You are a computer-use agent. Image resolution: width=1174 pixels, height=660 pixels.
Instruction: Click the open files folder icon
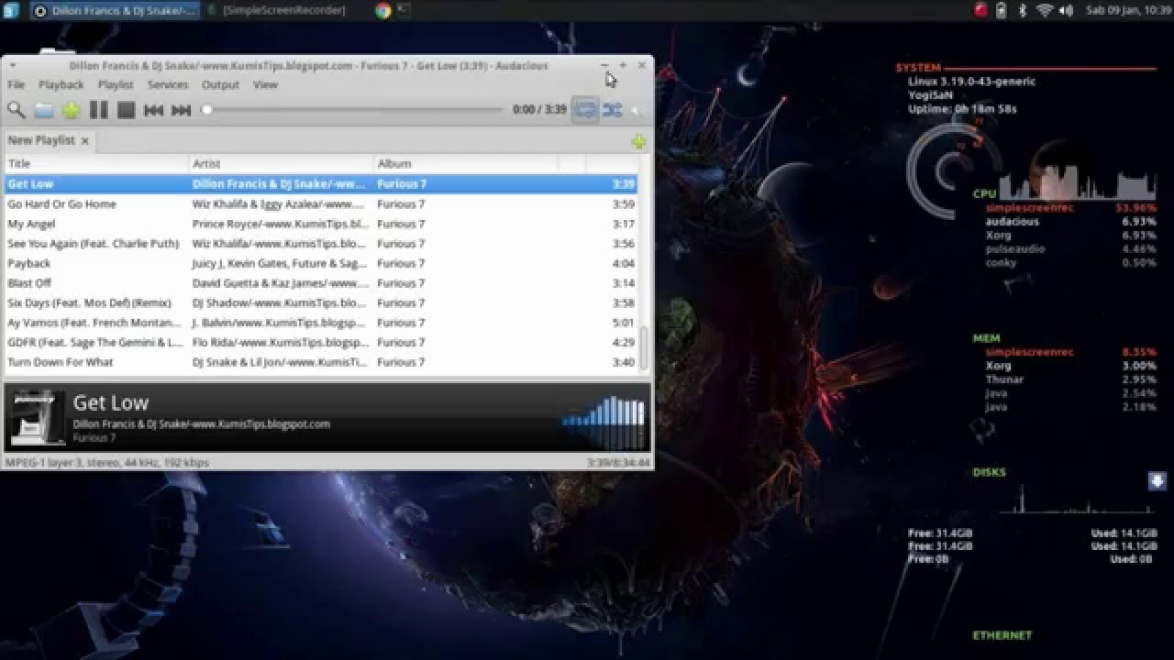[x=44, y=110]
